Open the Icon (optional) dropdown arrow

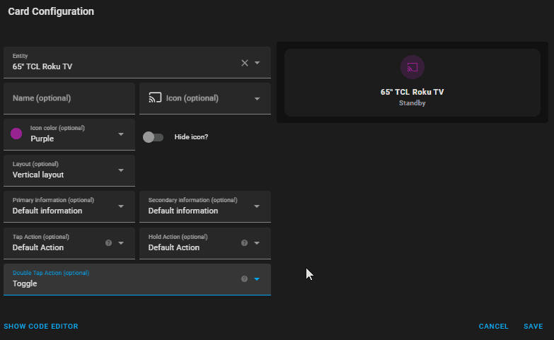pos(258,99)
